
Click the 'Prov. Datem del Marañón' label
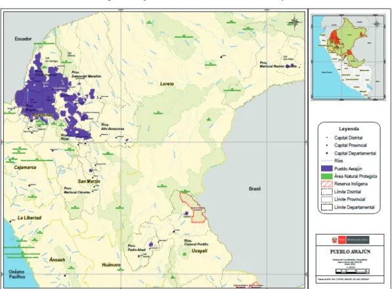(x=86, y=74)
